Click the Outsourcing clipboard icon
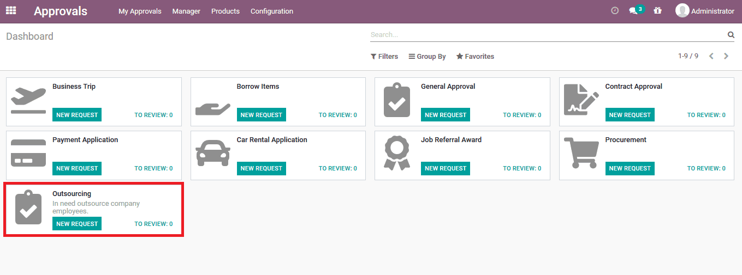 [x=28, y=207]
